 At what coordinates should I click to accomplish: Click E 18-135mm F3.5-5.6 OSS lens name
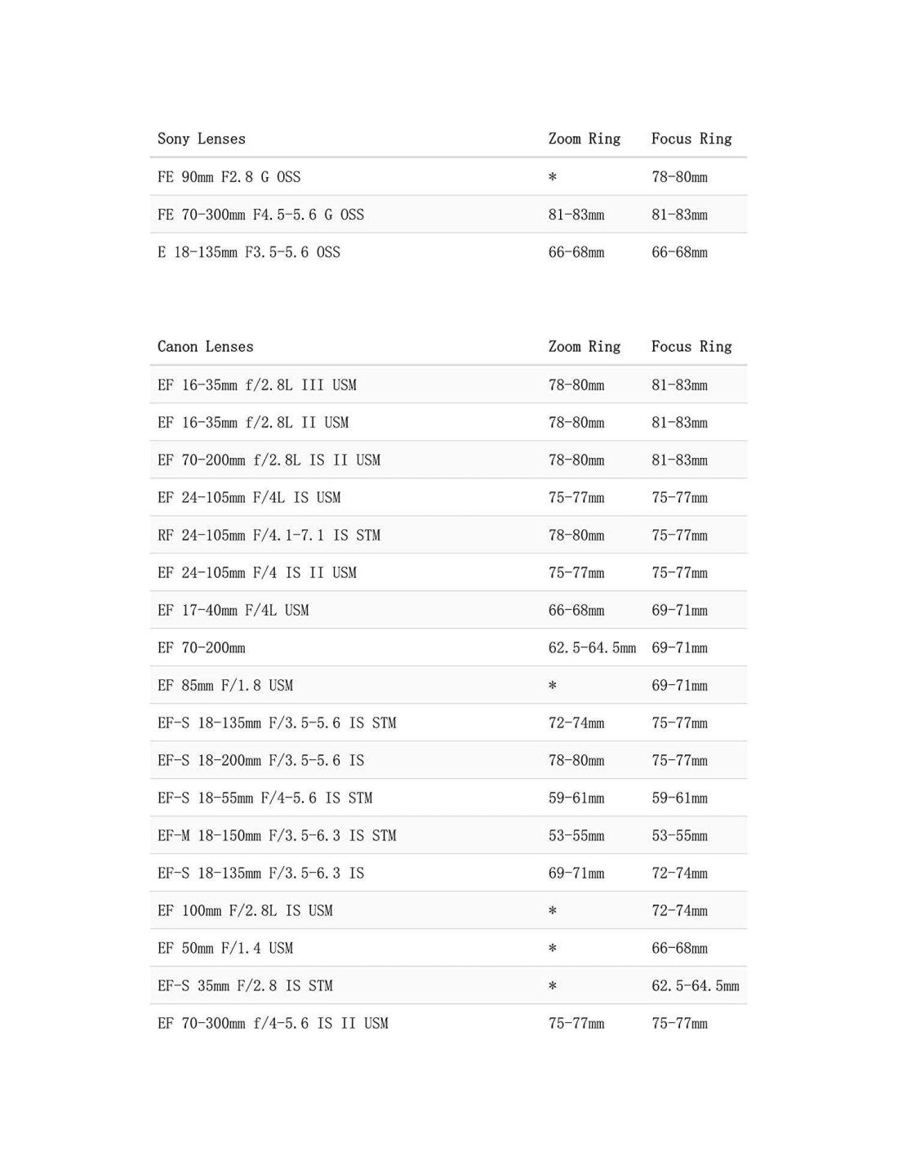click(249, 252)
